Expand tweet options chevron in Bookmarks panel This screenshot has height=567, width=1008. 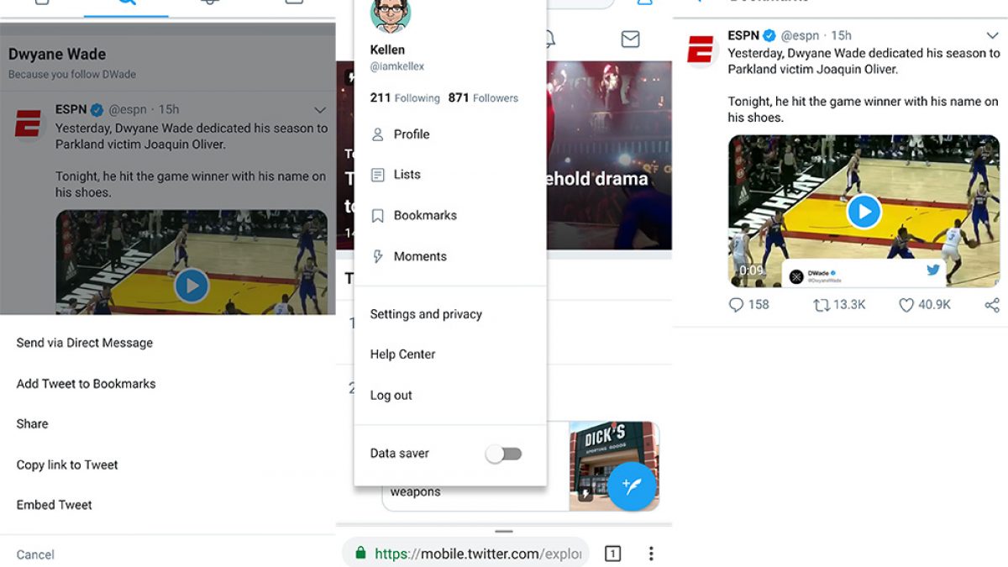pos(992,35)
